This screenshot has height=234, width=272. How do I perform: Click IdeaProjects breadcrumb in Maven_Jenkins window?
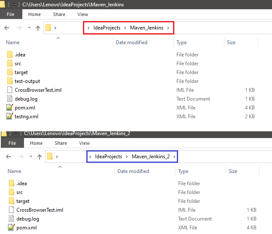coord(107,28)
